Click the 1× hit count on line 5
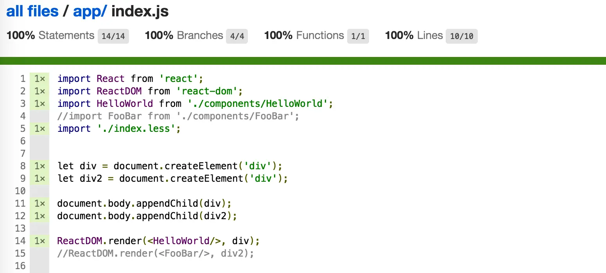The height and width of the screenshot is (273, 606). (x=39, y=129)
